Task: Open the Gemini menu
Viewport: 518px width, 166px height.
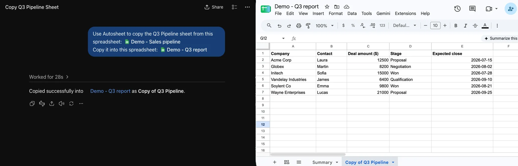Action: [383, 13]
